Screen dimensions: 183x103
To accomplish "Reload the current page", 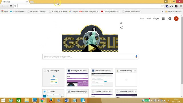I will [x=11, y=6].
